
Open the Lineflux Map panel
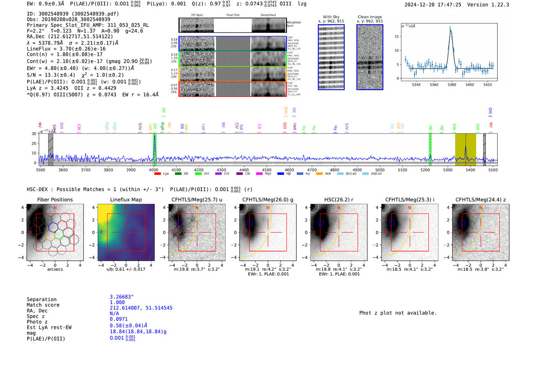click(126, 232)
